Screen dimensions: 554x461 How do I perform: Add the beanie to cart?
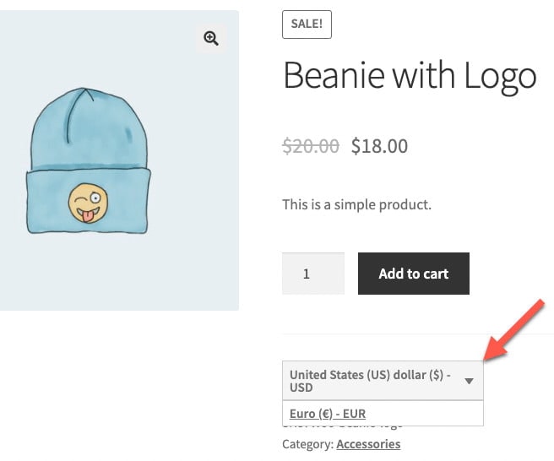coord(414,274)
